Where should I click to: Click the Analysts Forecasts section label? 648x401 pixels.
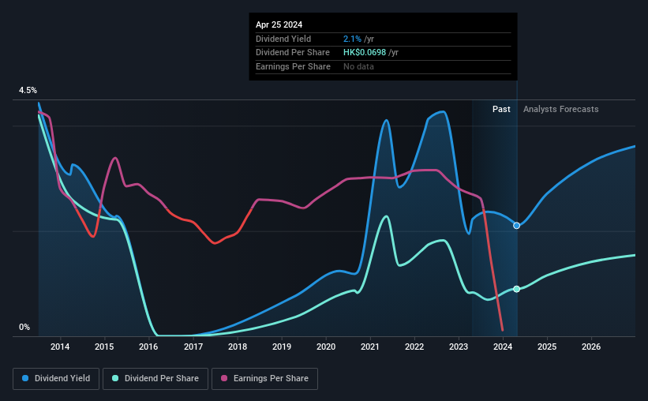(561, 109)
